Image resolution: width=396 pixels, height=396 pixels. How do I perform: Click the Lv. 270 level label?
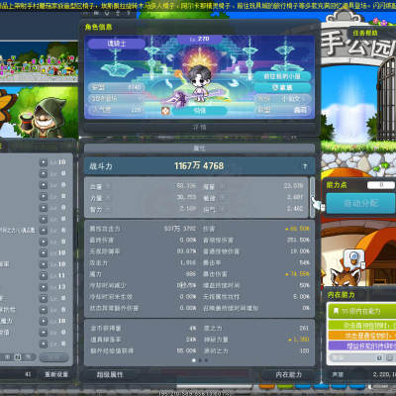click(200, 39)
